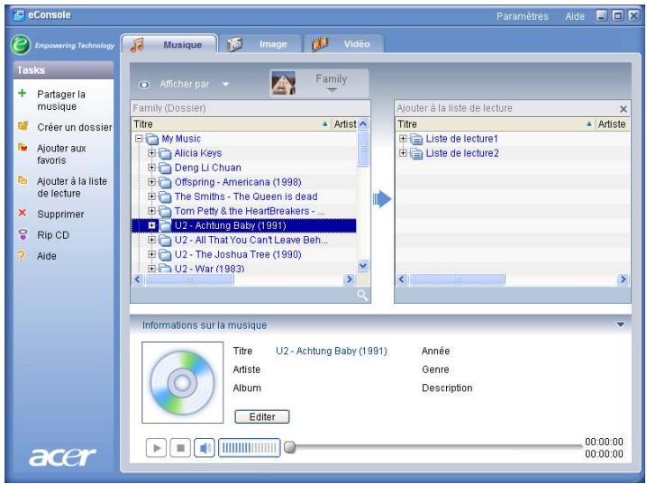
Task: Click the red Supprimer X icon
Action: [x=23, y=213]
